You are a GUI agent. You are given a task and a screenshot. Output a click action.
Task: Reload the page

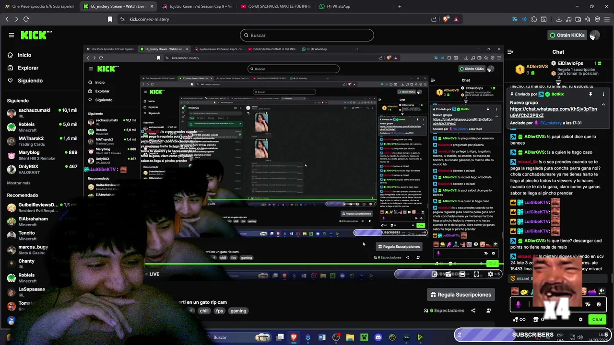click(26, 19)
